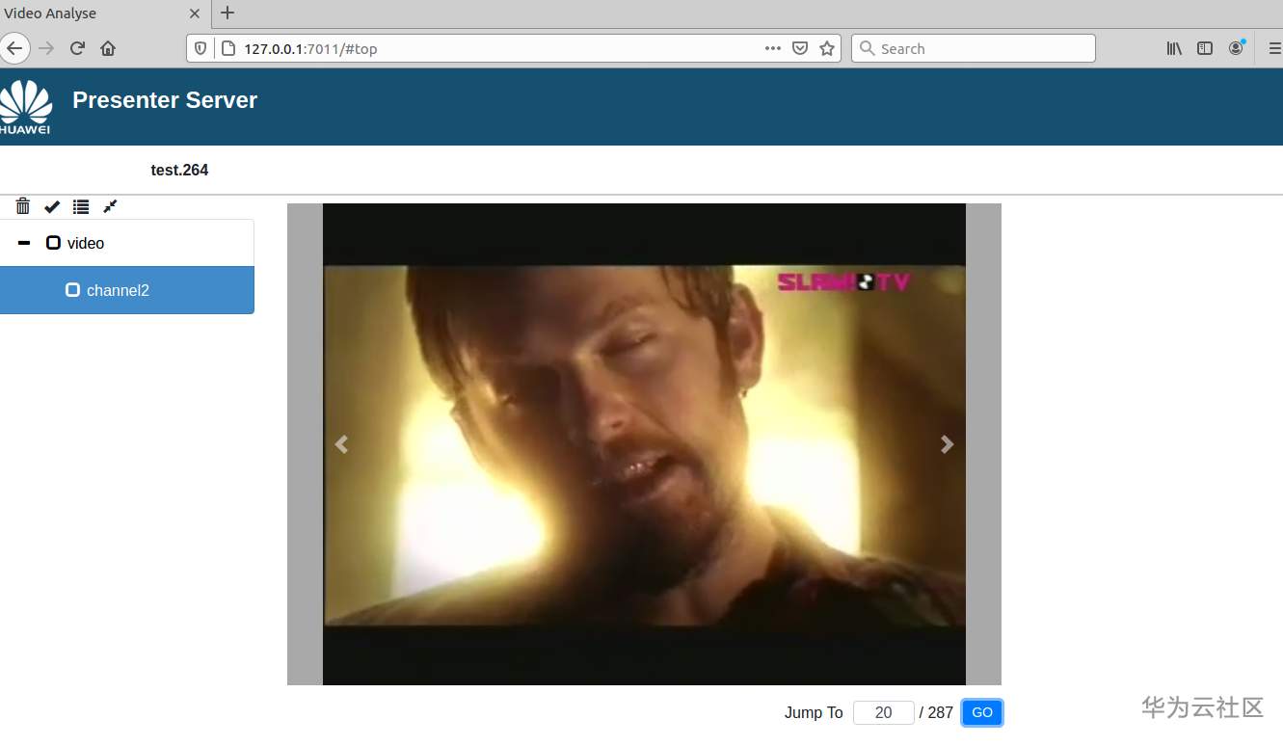Screen dimensions: 1283x746
Task: Click the checkmark select-all icon
Action: point(52,206)
